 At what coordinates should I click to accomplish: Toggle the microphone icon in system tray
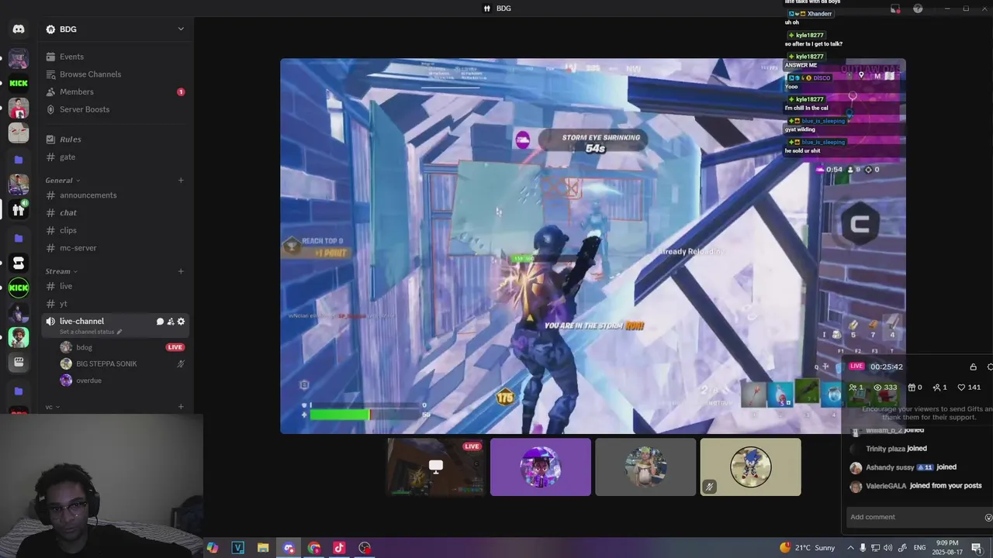tap(863, 548)
